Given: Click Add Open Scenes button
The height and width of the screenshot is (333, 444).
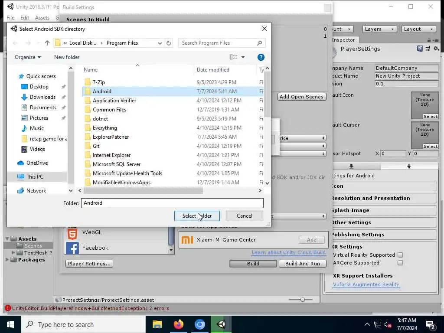Looking at the screenshot, I should [302, 97].
